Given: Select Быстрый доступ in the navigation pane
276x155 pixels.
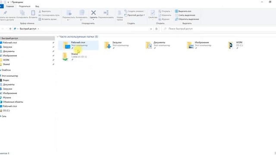Looking at the screenshot, I should (x=27, y=38).
